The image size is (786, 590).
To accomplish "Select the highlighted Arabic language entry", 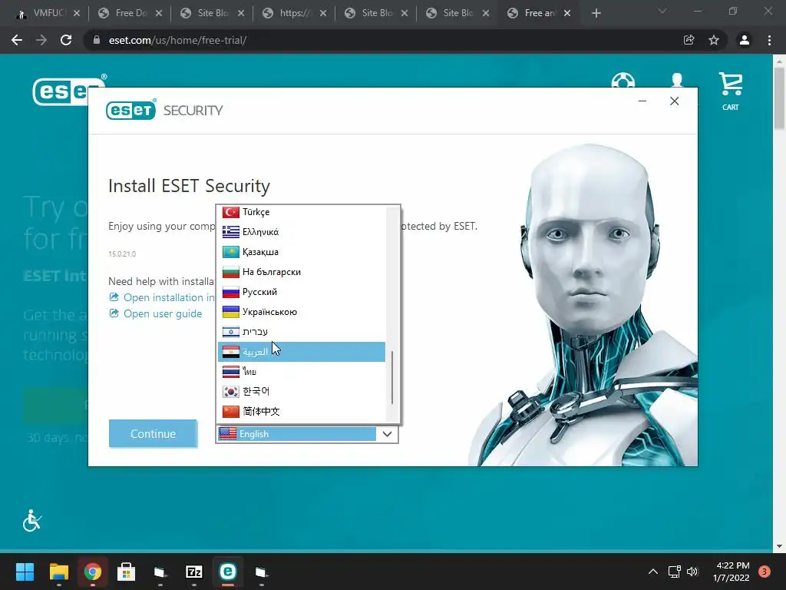I will point(301,352).
